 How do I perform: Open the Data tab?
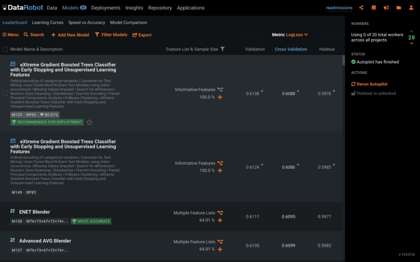(x=52, y=8)
